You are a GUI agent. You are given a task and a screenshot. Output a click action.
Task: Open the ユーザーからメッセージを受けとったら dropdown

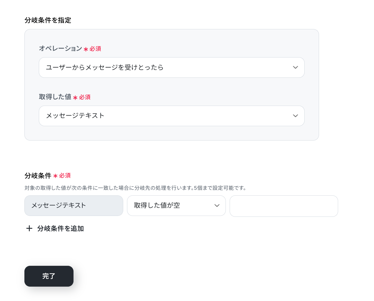[172, 67]
